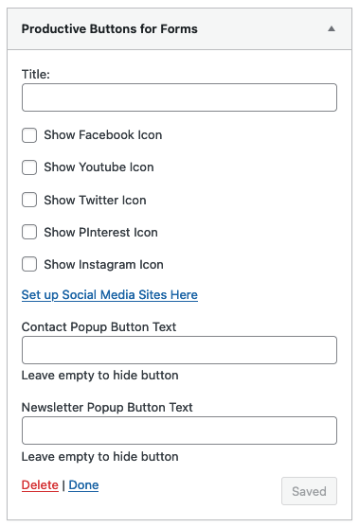Image resolution: width=359 pixels, height=527 pixels.
Task: Open the Set up Social Media Sites Here link
Action: (109, 295)
